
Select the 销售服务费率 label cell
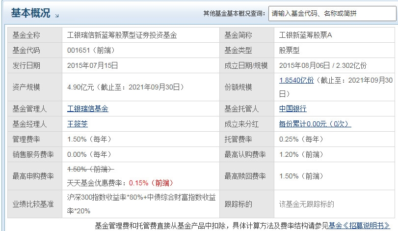[35, 154]
